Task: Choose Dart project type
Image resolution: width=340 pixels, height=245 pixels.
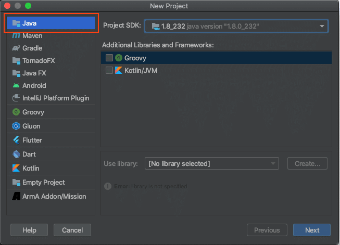Action: (51, 154)
